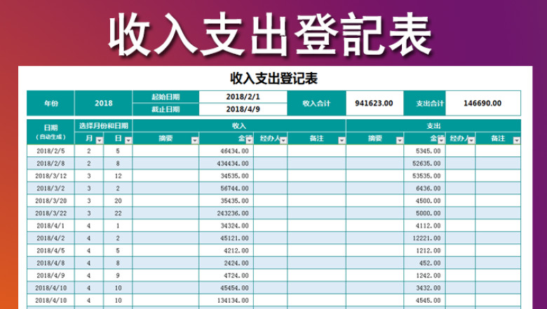
Task: Select date cell 2018/2/5
Action: click(x=50, y=151)
